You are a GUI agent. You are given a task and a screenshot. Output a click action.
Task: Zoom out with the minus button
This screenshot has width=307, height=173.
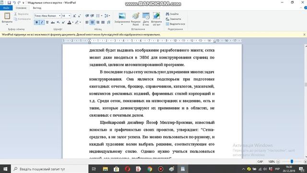point(278,161)
